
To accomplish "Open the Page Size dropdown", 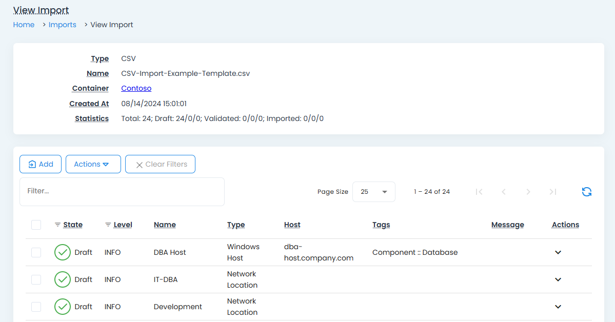I will click(x=373, y=192).
